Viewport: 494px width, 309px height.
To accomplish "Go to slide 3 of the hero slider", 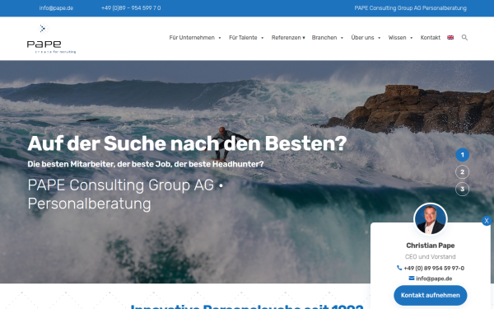I will coord(462,189).
